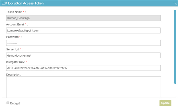178x109 pixels.
Task: Click the Token Name field Kumar_DocuSign
Action: click(83, 18)
